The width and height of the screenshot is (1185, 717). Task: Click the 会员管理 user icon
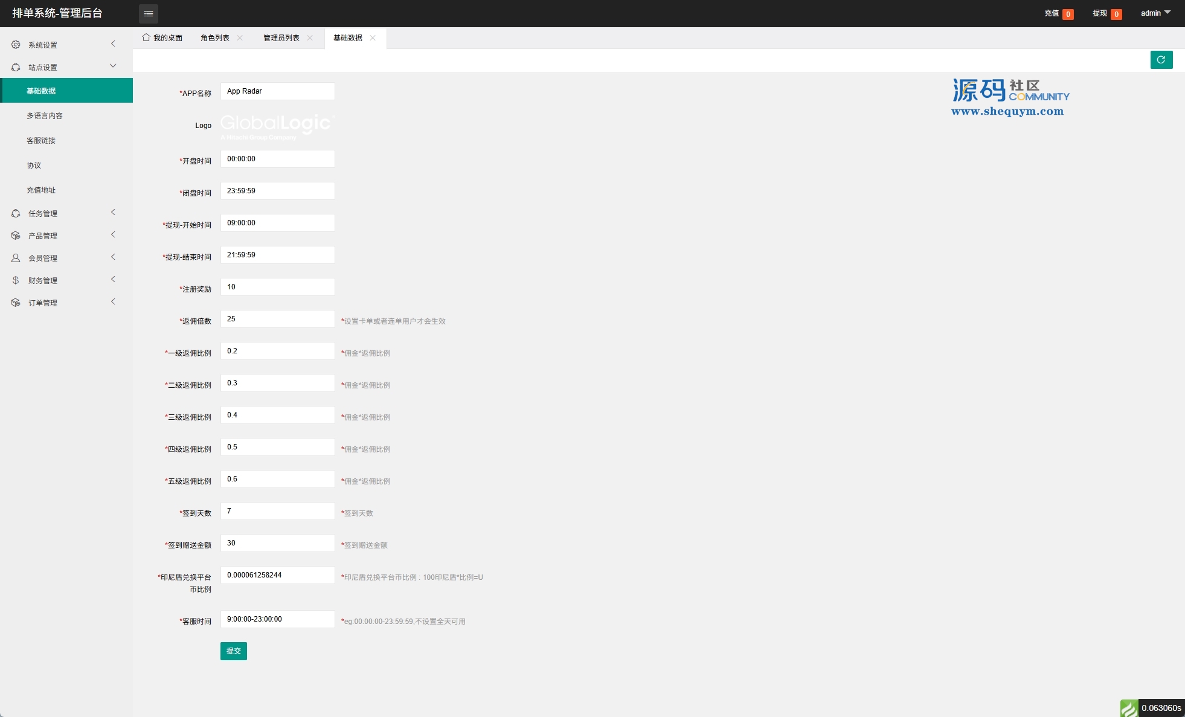point(16,258)
